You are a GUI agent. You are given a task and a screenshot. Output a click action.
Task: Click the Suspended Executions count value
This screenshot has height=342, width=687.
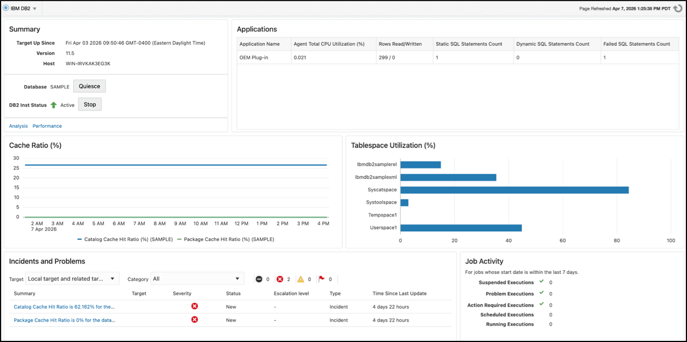click(551, 282)
